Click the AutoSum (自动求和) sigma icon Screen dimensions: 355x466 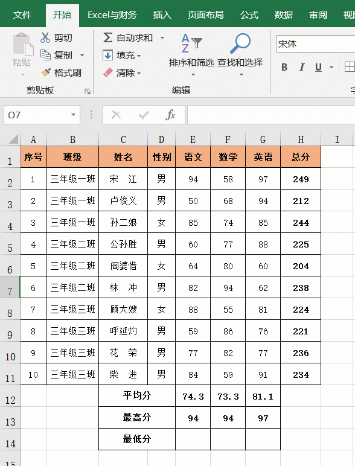tap(107, 38)
